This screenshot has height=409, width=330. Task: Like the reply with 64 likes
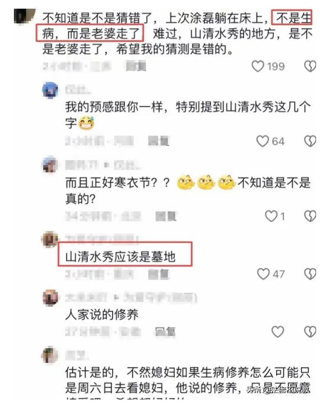coord(262,141)
